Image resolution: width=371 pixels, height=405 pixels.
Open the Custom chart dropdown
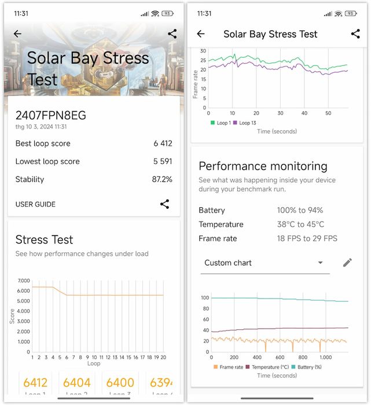point(265,263)
